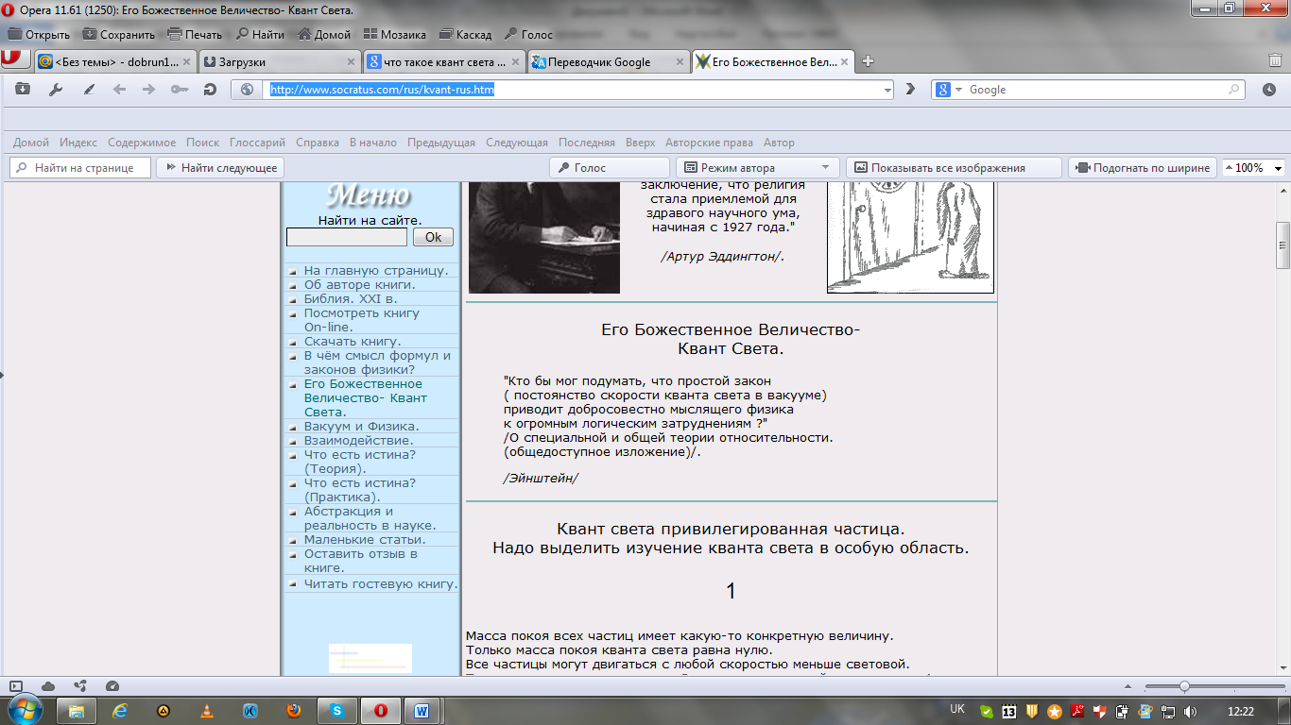
Task: Open link Вакуум и Физика
Action: click(361, 426)
